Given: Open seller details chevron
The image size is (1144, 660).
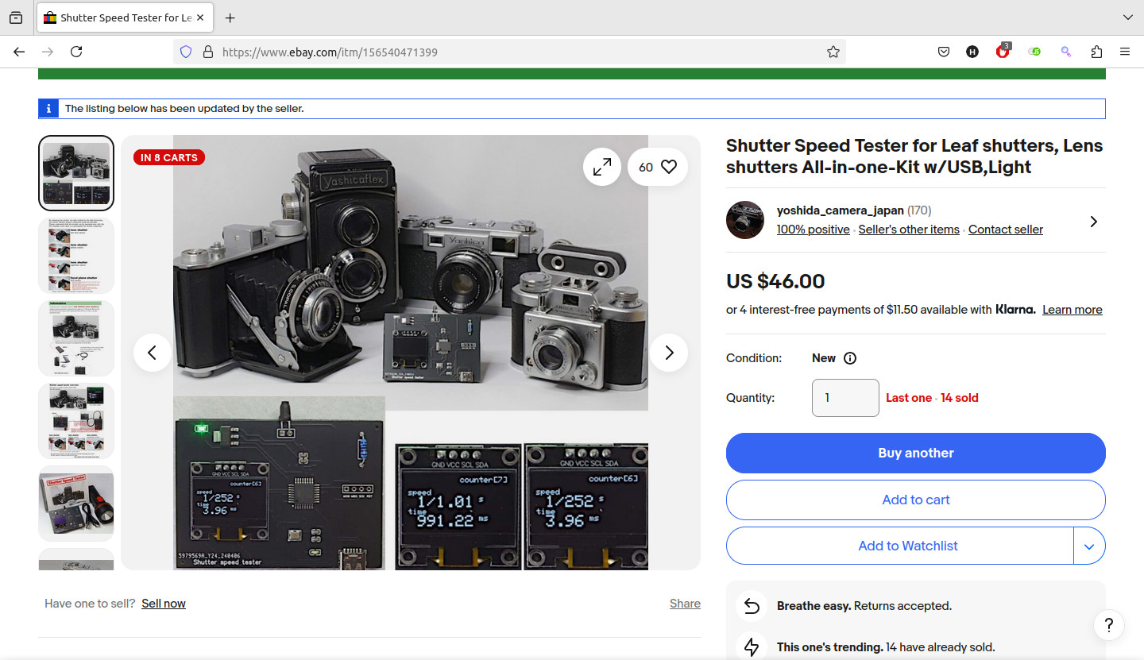Looking at the screenshot, I should point(1093,222).
